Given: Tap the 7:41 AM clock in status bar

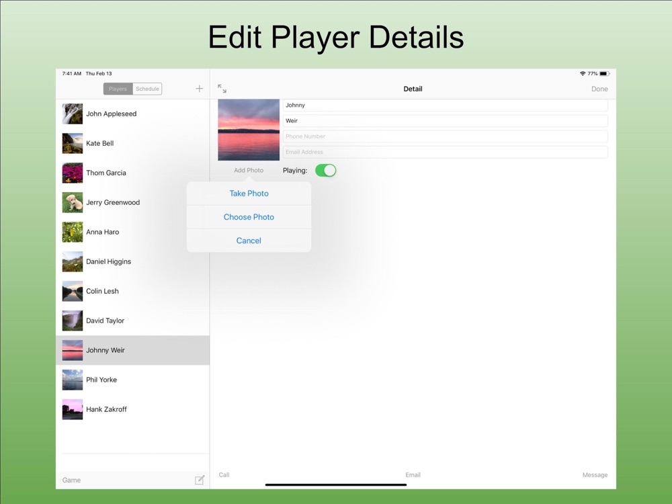Looking at the screenshot, I should (x=72, y=74).
